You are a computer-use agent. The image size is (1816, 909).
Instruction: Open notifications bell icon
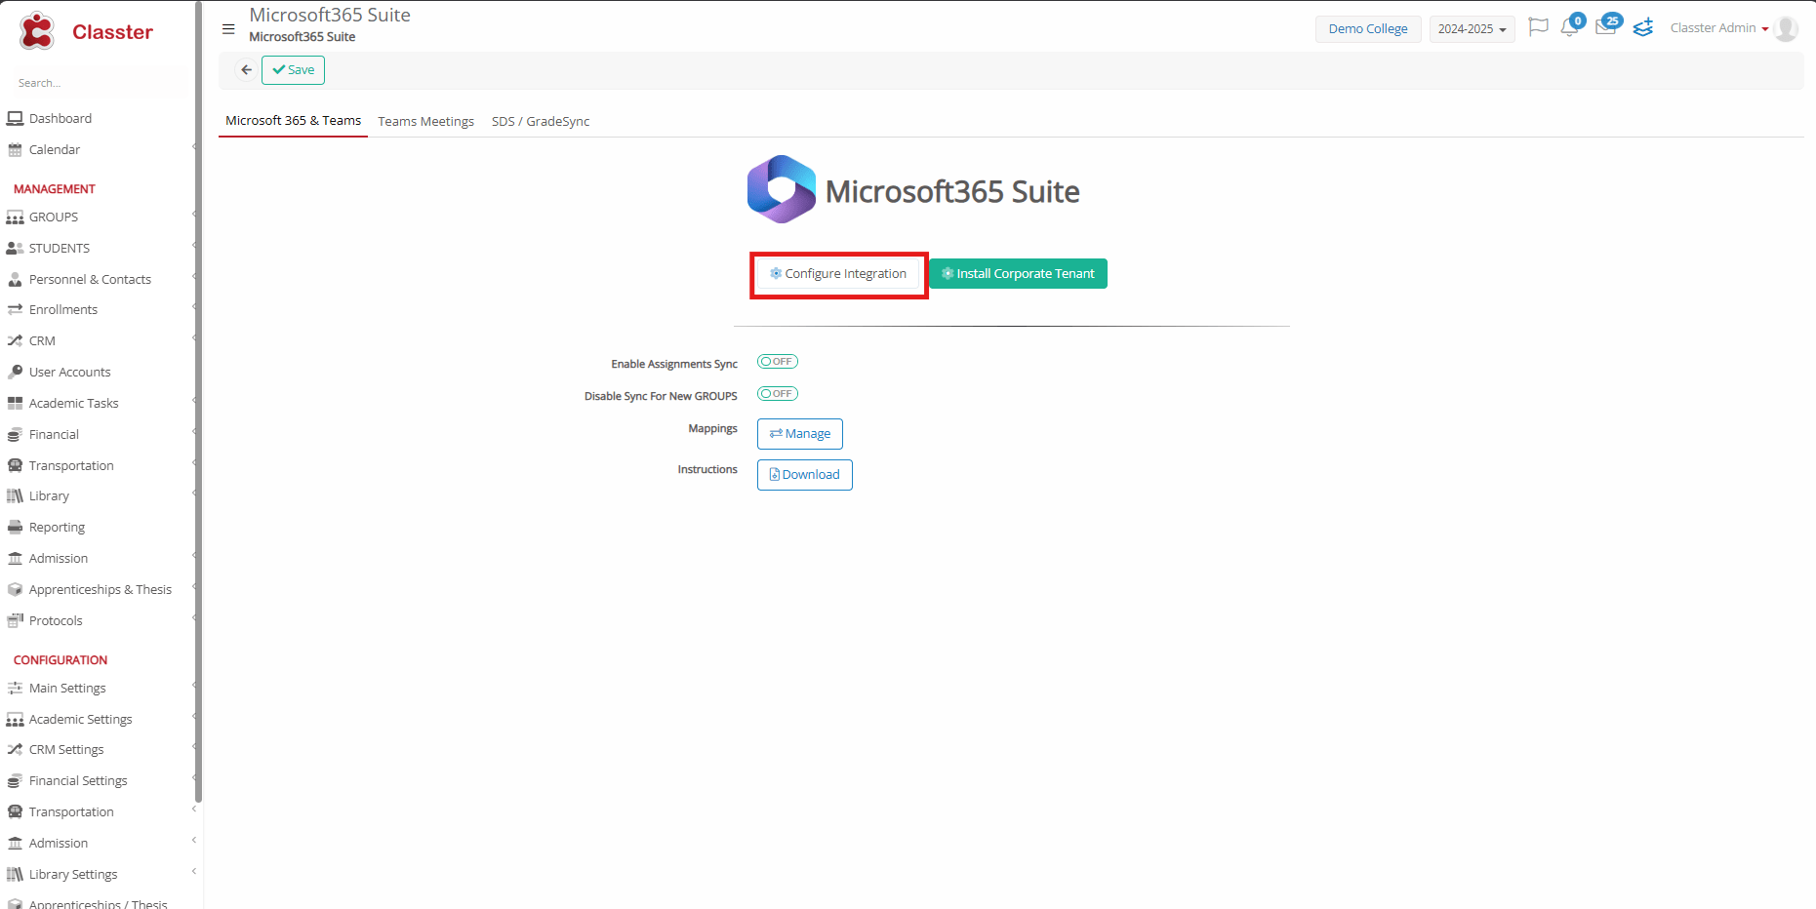[1569, 28]
